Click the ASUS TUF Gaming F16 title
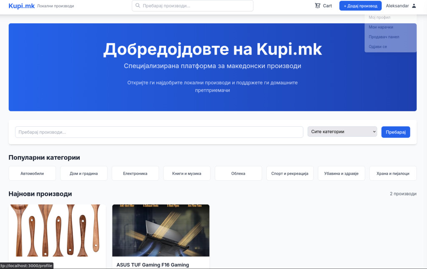This screenshot has height=269, width=427. (153, 265)
